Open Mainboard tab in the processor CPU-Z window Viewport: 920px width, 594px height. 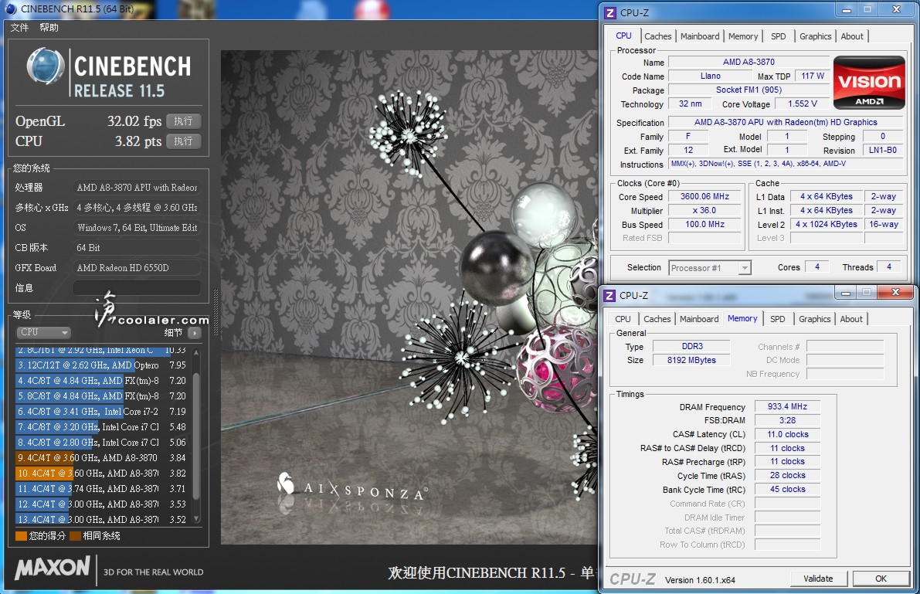coord(699,36)
